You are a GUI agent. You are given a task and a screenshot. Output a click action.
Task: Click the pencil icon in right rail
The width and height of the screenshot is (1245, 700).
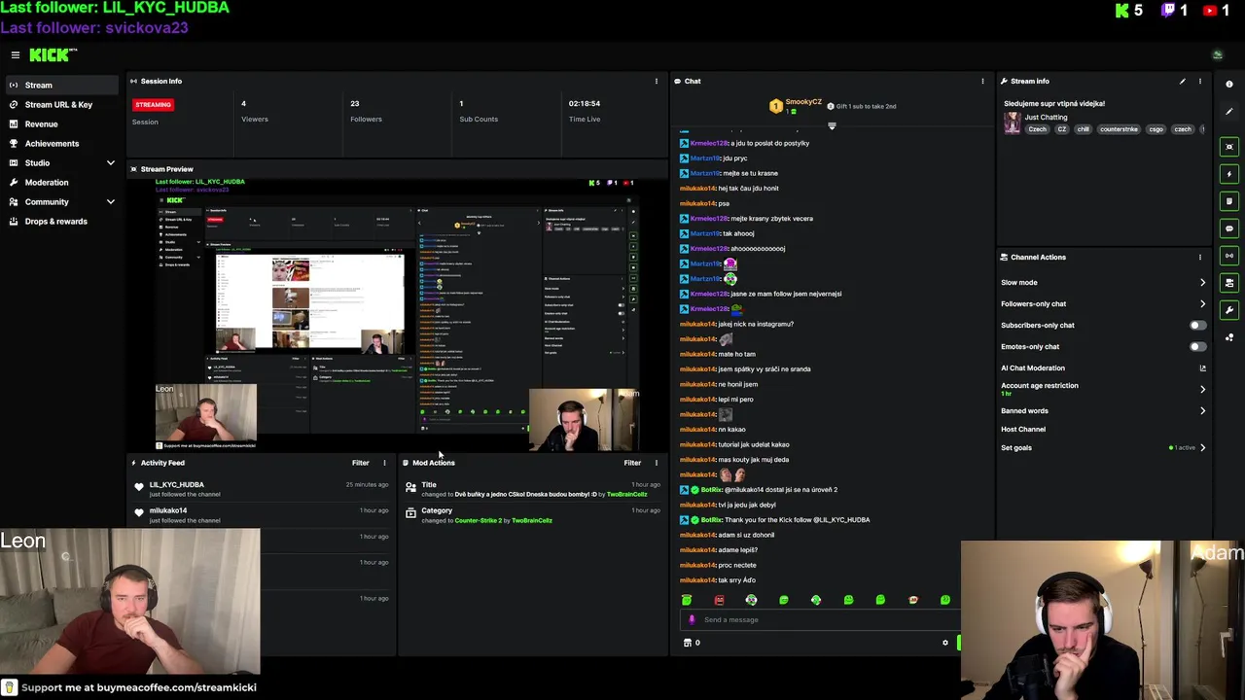pos(1229,111)
